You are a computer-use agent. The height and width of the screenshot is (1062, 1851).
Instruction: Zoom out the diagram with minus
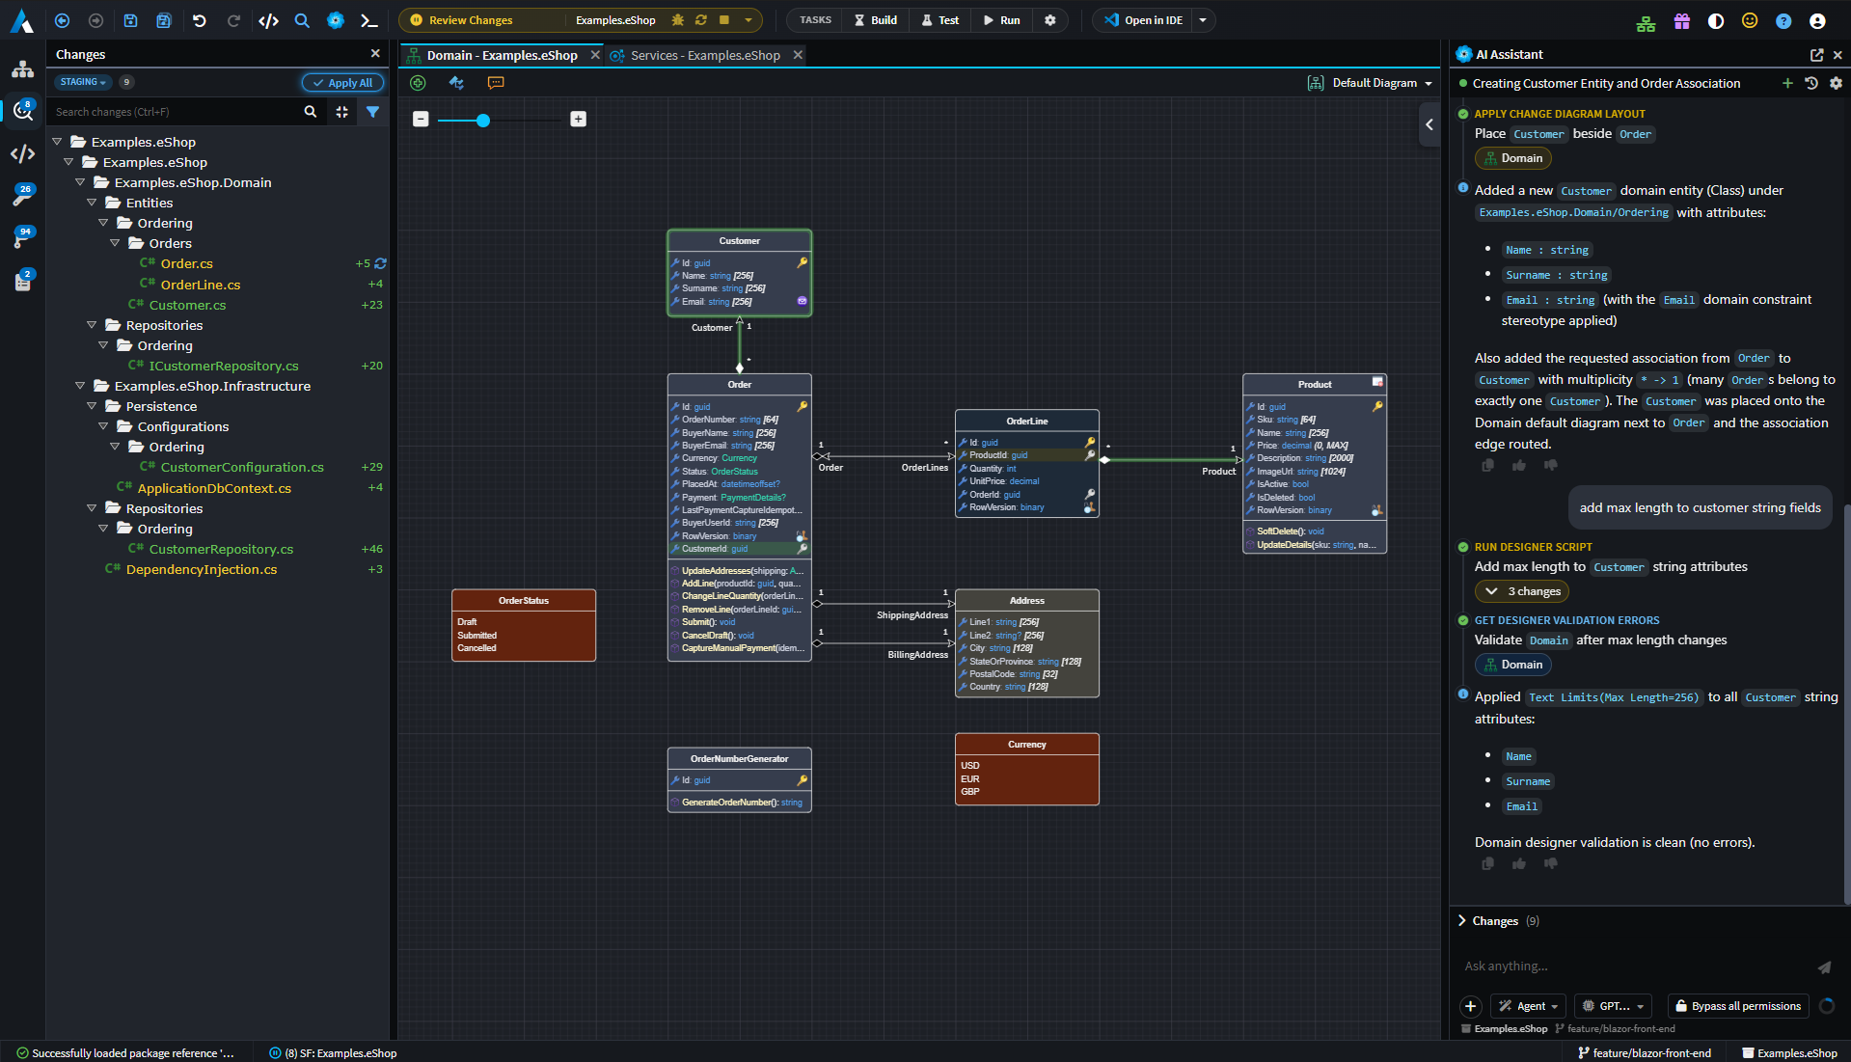coord(421,119)
